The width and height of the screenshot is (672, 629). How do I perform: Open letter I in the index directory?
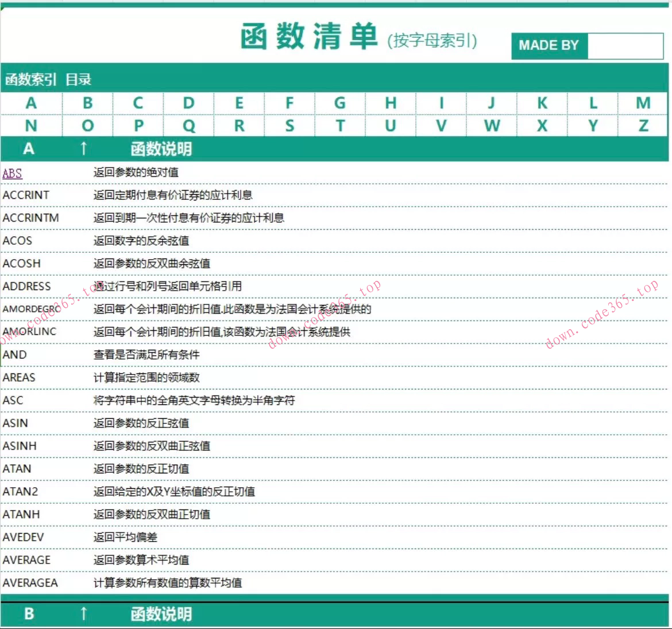click(x=441, y=103)
